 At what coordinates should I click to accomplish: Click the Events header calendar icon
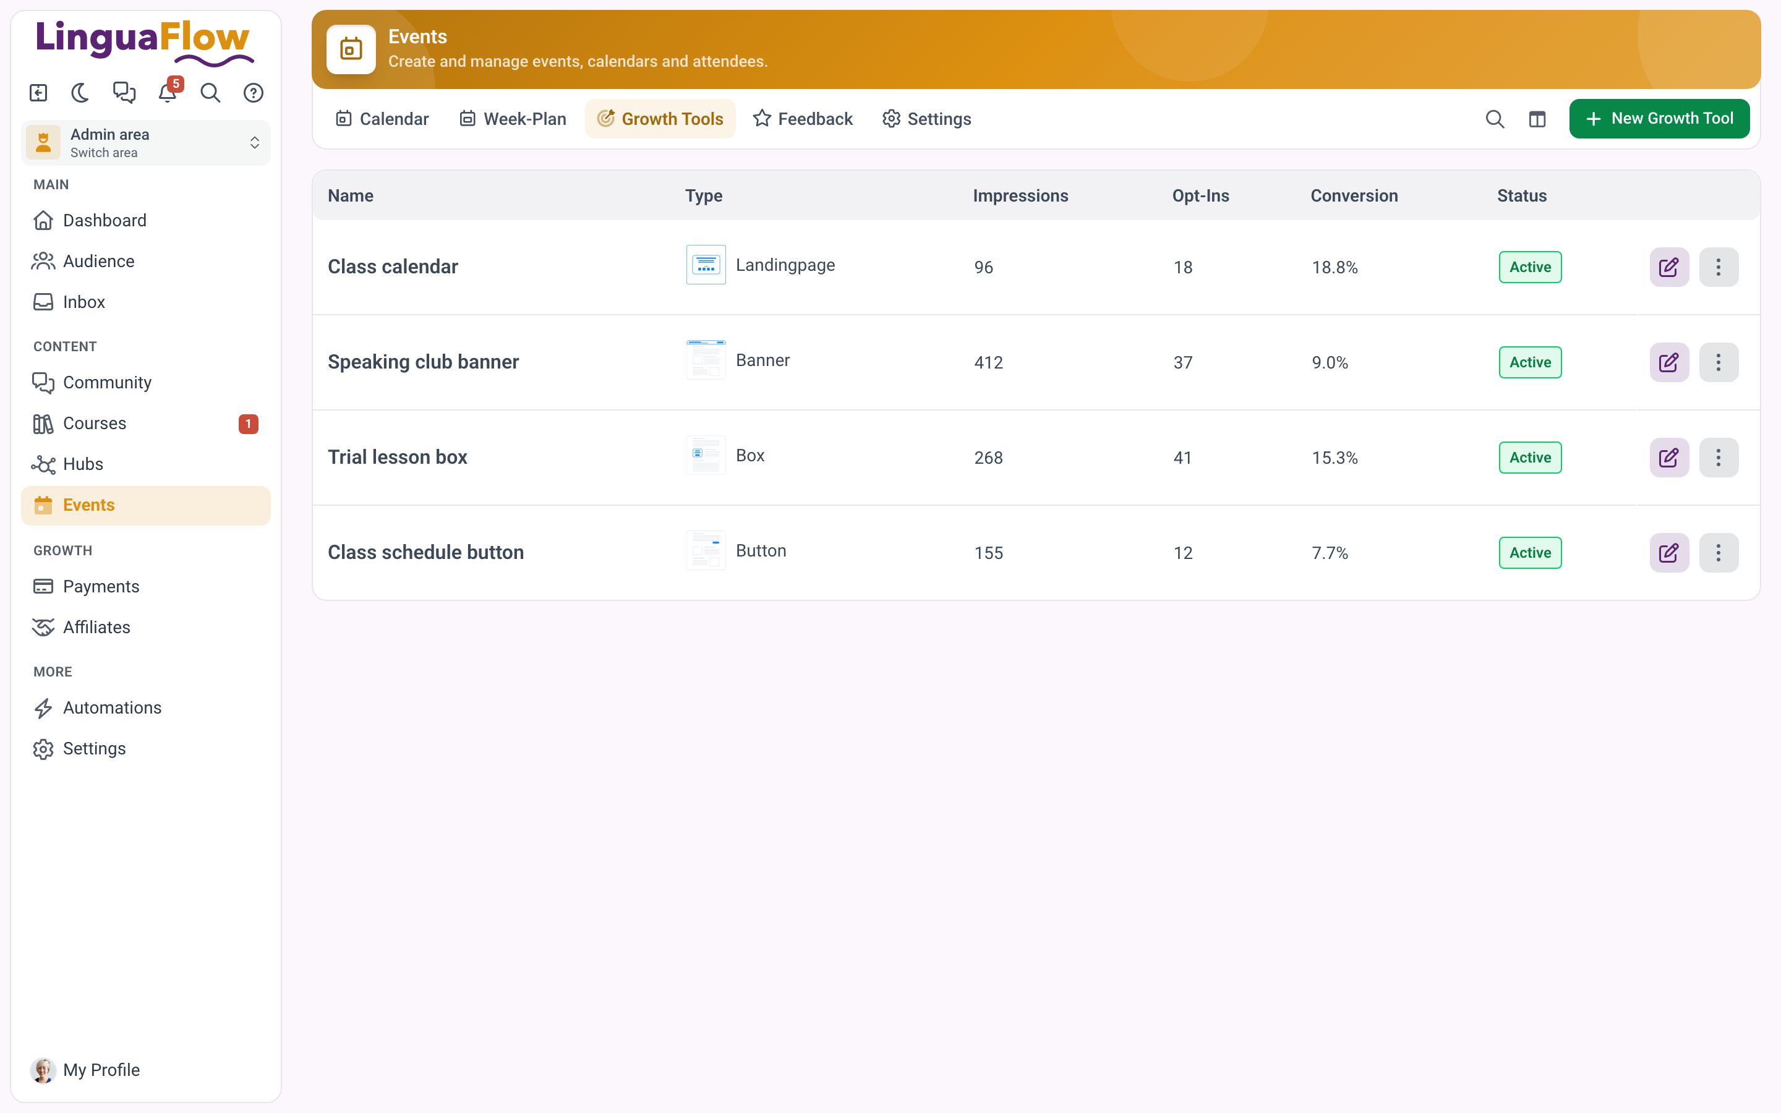click(351, 49)
